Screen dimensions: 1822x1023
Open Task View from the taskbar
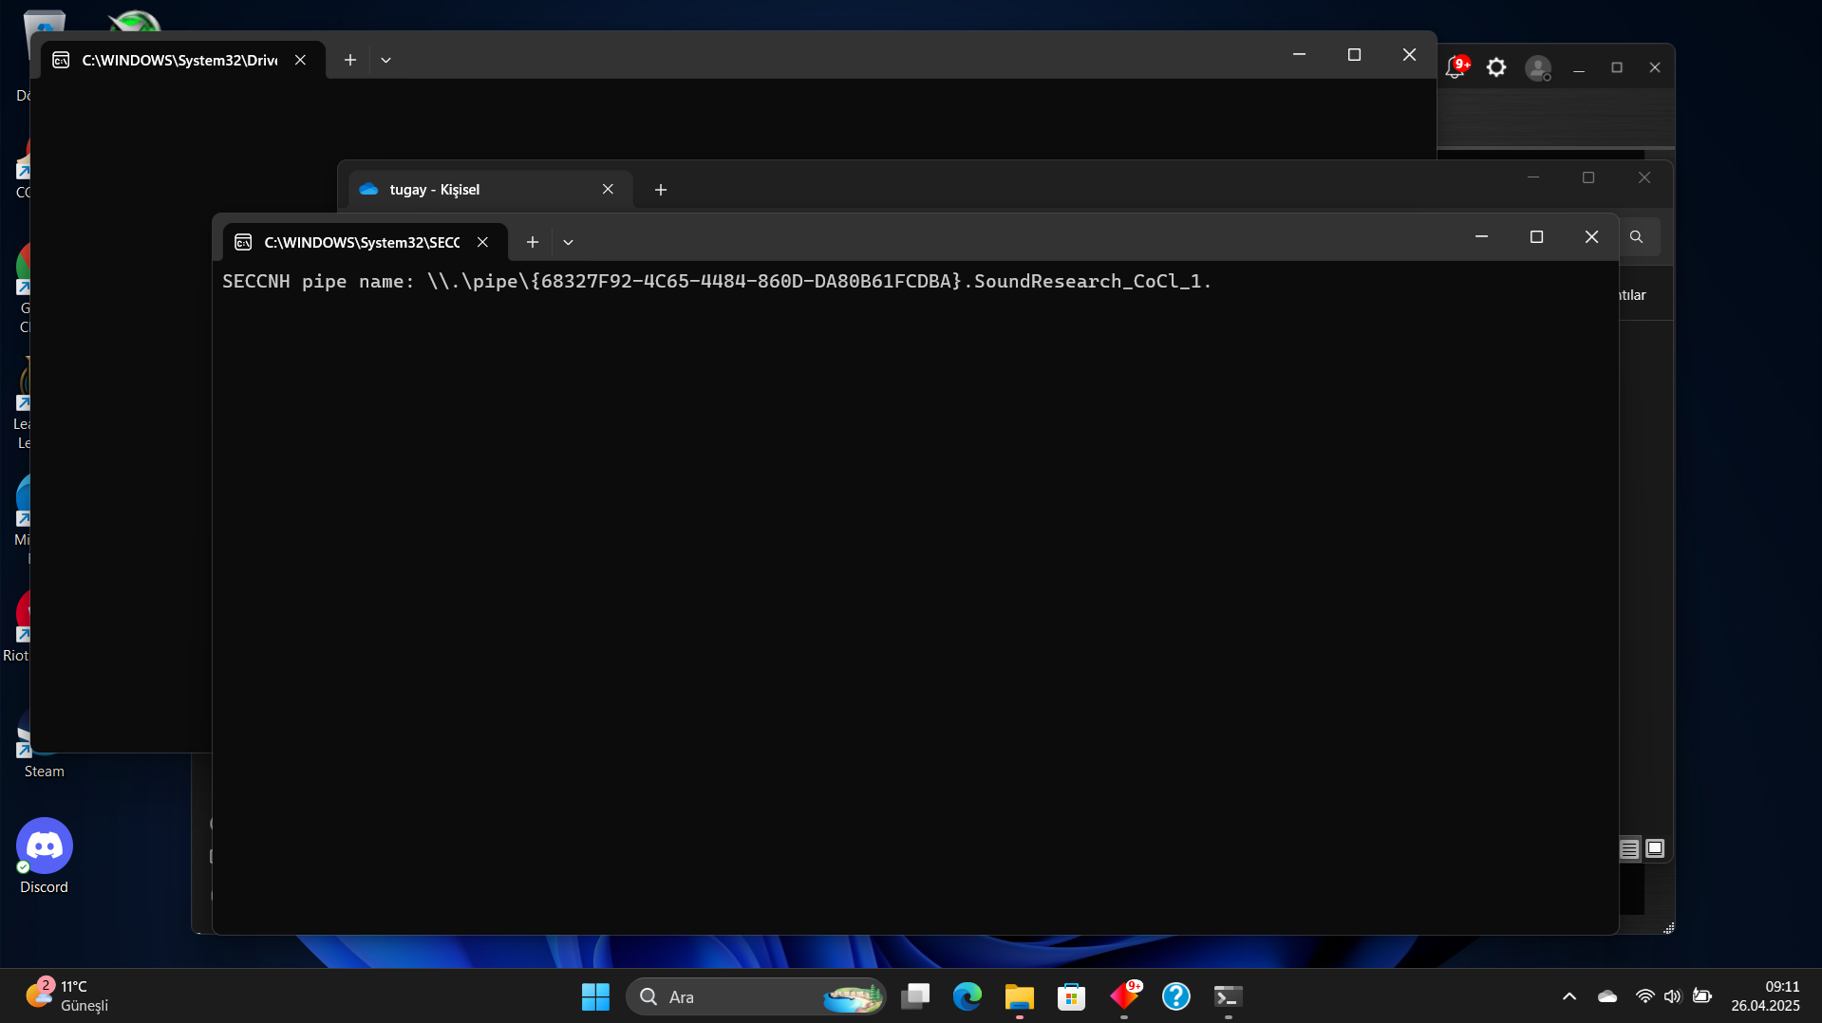pyautogui.click(x=915, y=996)
